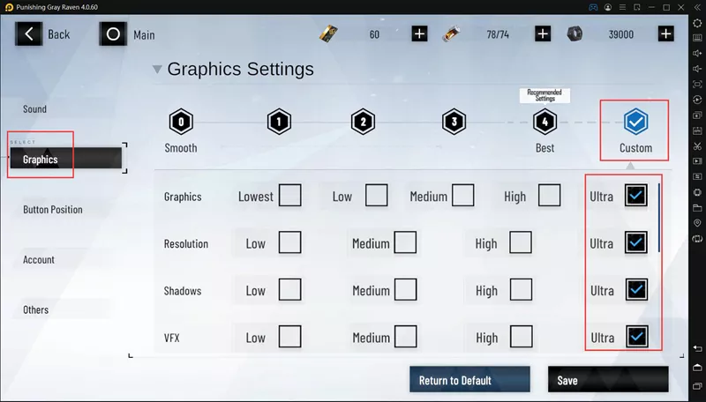The width and height of the screenshot is (706, 402).
Task: Go to Main via circle icon
Action: click(x=113, y=34)
